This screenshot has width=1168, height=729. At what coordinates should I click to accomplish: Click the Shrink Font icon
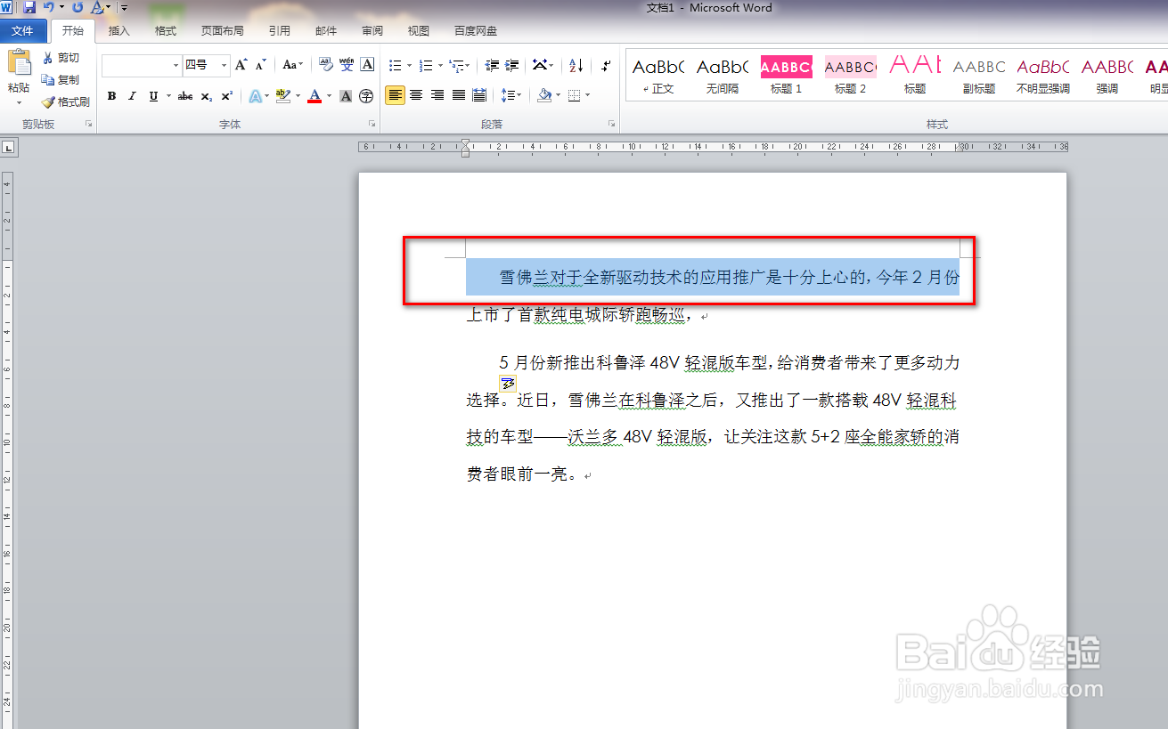pyautogui.click(x=260, y=65)
